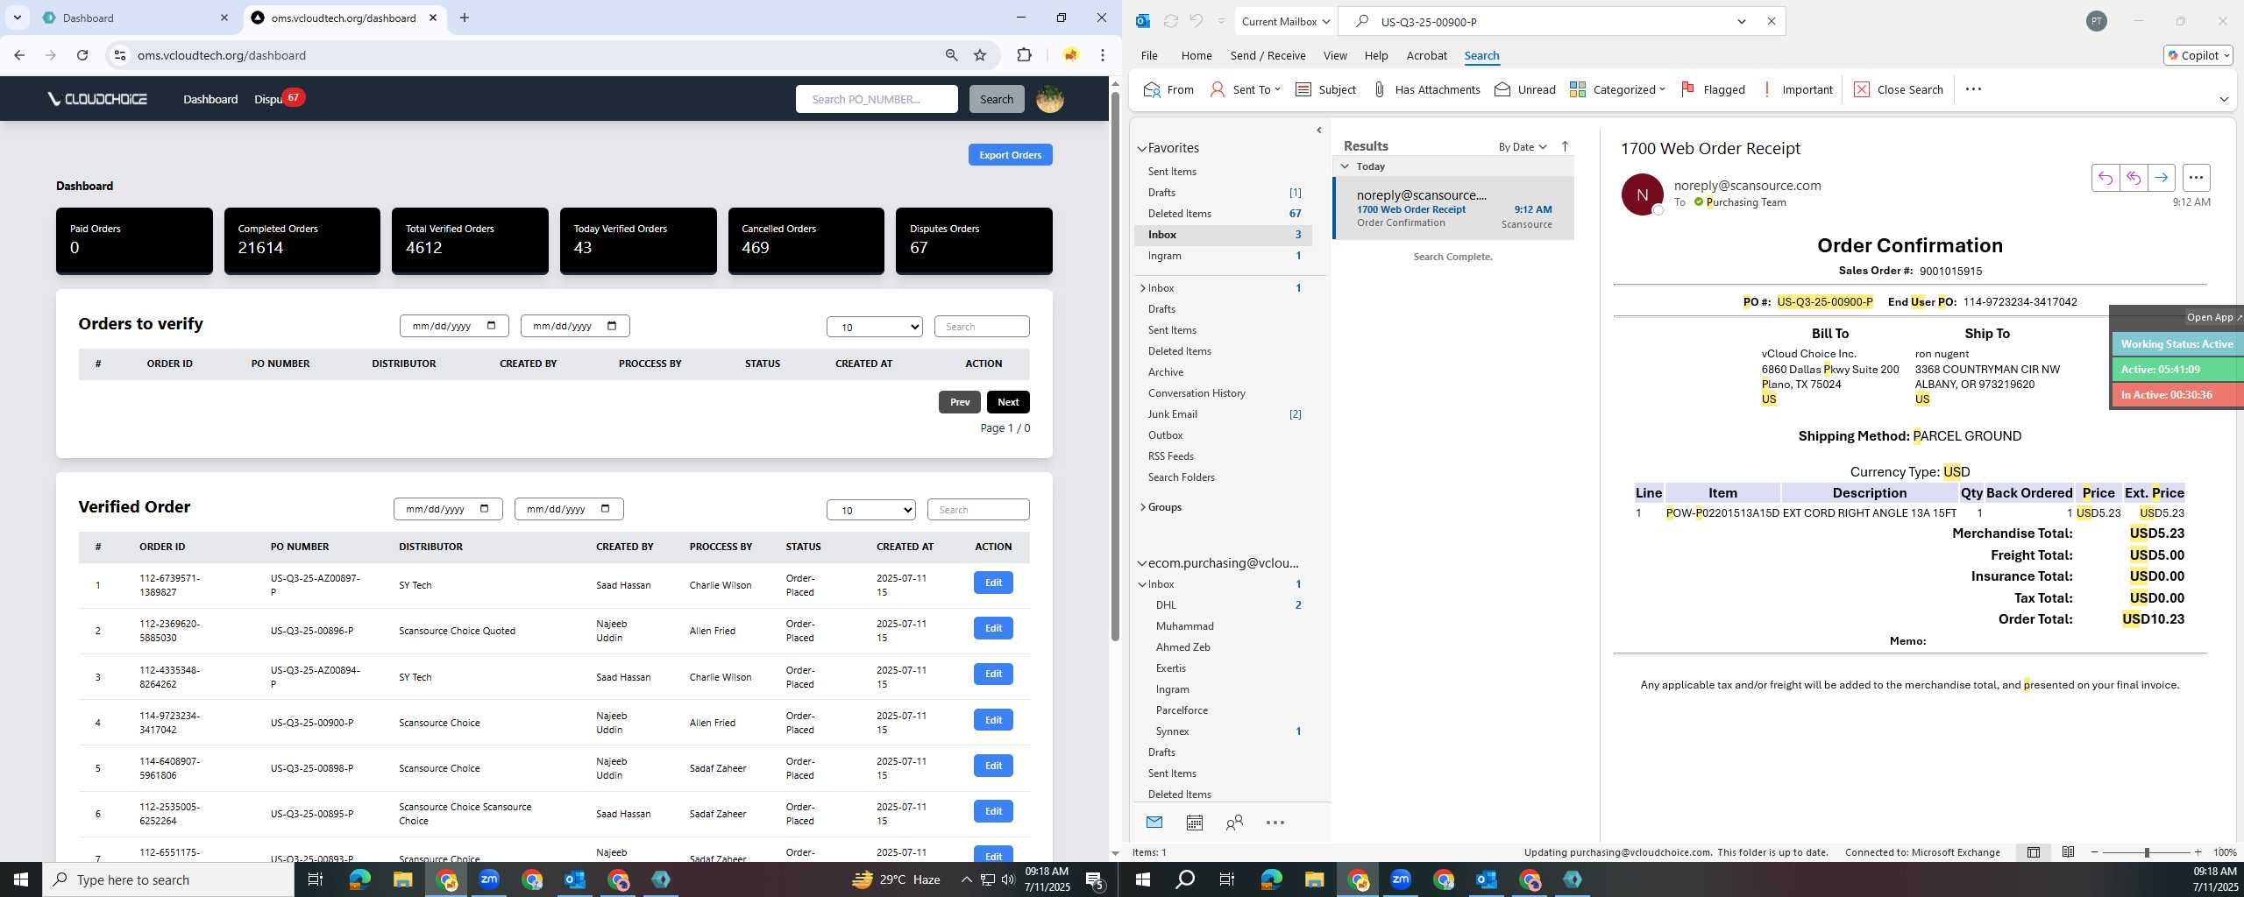Expand Outlook ribbon chevron

[x=2223, y=99]
